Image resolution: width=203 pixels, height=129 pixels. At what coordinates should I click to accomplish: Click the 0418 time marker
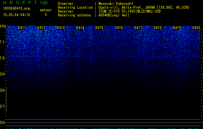(x=157, y=28)
